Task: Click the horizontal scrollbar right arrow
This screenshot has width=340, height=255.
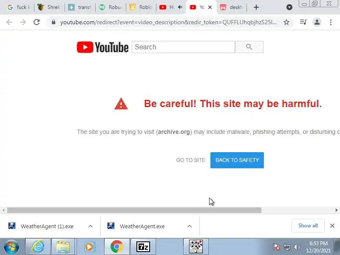Action: click(x=336, y=210)
